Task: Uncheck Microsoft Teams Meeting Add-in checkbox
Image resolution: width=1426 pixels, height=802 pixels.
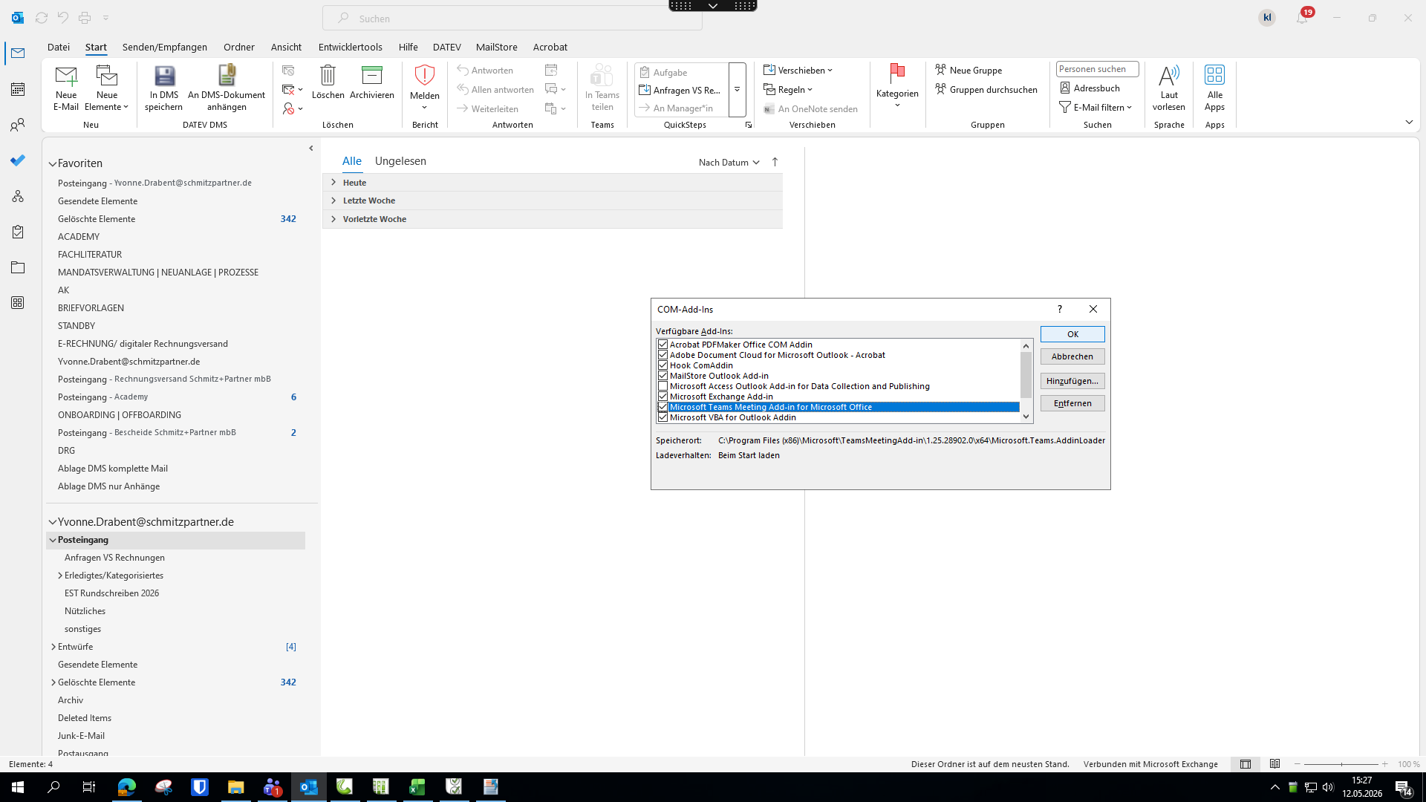Action: (x=662, y=407)
